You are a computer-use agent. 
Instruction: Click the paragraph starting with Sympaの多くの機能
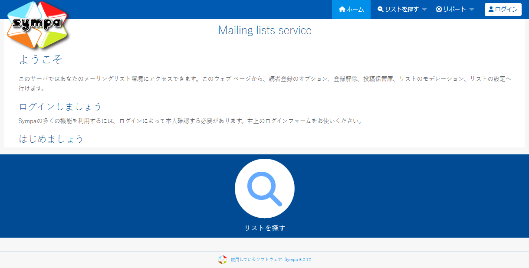(x=190, y=121)
